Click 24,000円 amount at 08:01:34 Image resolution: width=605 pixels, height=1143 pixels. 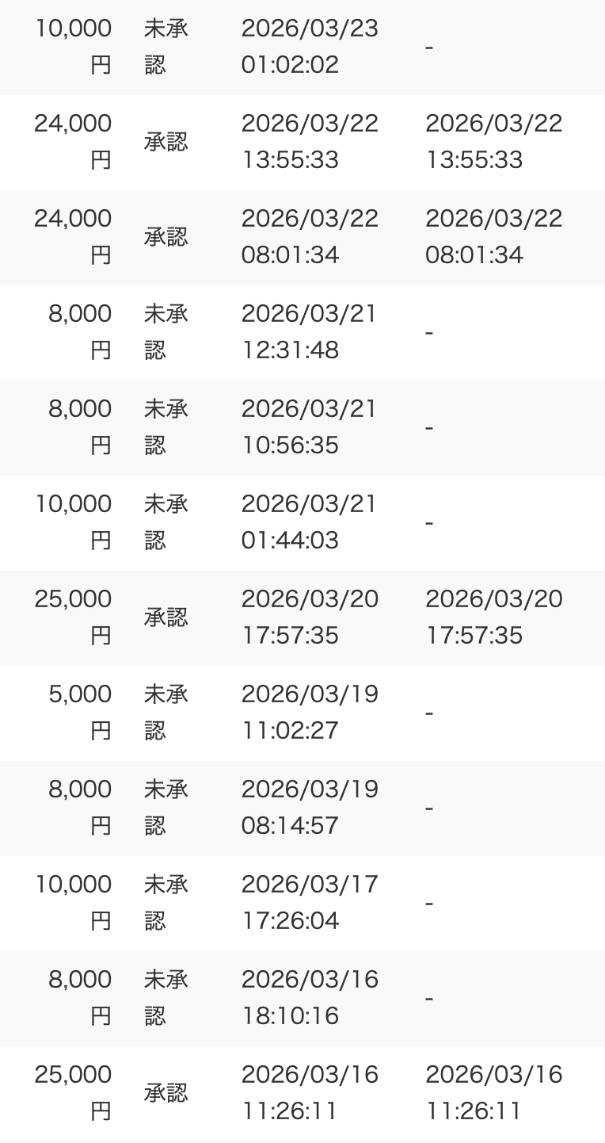coord(73,237)
